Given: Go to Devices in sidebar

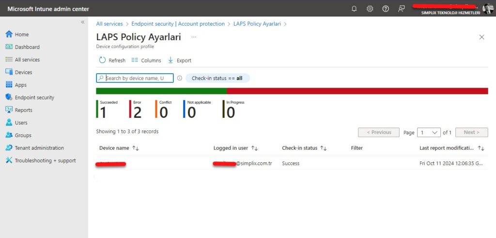Looking at the screenshot, I should tap(23, 72).
